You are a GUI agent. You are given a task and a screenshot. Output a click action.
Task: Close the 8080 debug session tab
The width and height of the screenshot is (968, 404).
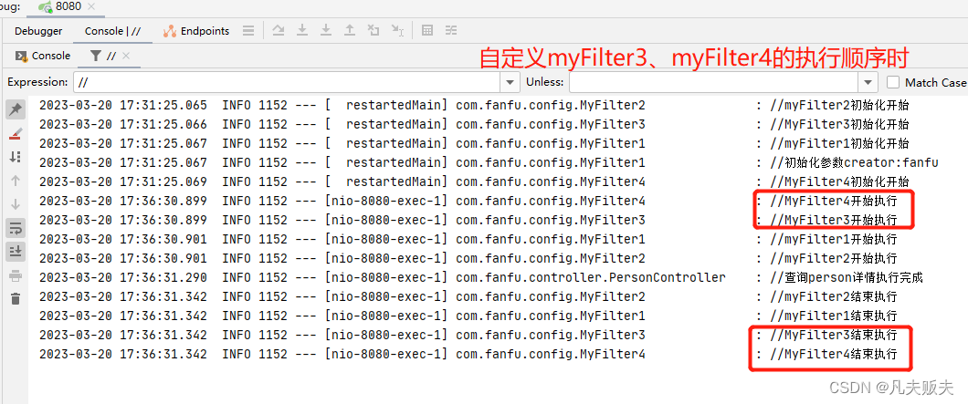coord(90,7)
